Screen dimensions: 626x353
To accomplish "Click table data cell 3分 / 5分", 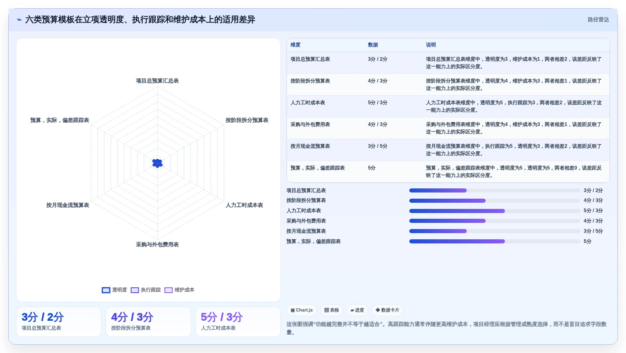I will (x=378, y=146).
